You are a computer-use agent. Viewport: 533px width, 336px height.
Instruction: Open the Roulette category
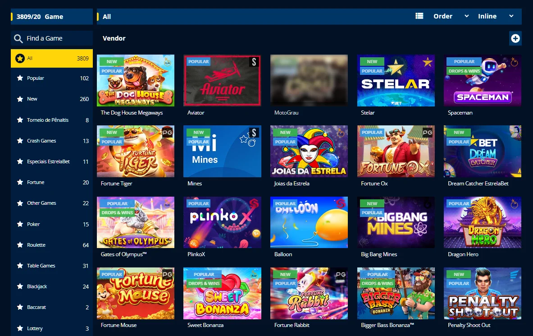tap(52, 245)
